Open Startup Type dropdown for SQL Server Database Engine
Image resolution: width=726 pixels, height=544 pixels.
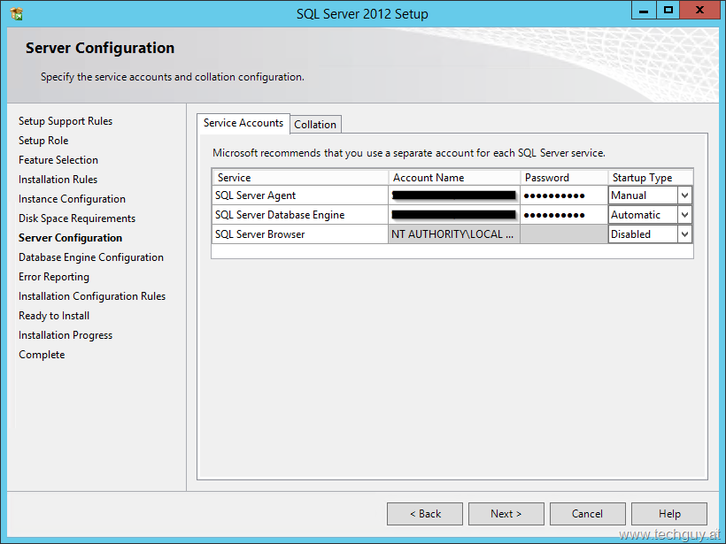pyautogui.click(x=684, y=215)
